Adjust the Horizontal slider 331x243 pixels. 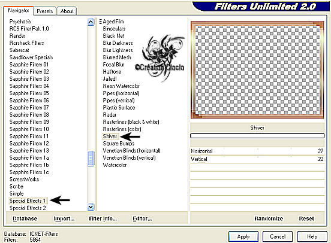(x=257, y=151)
